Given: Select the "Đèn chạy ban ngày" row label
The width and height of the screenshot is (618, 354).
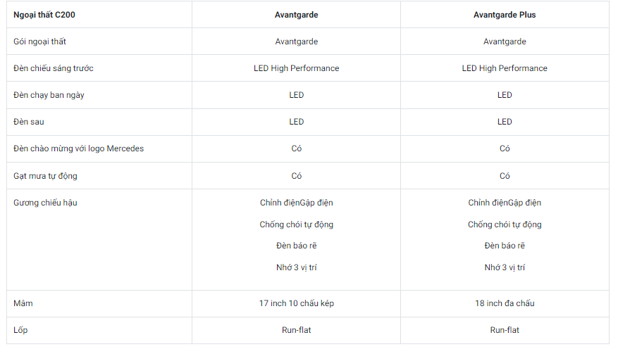Looking at the screenshot, I should (x=49, y=95).
